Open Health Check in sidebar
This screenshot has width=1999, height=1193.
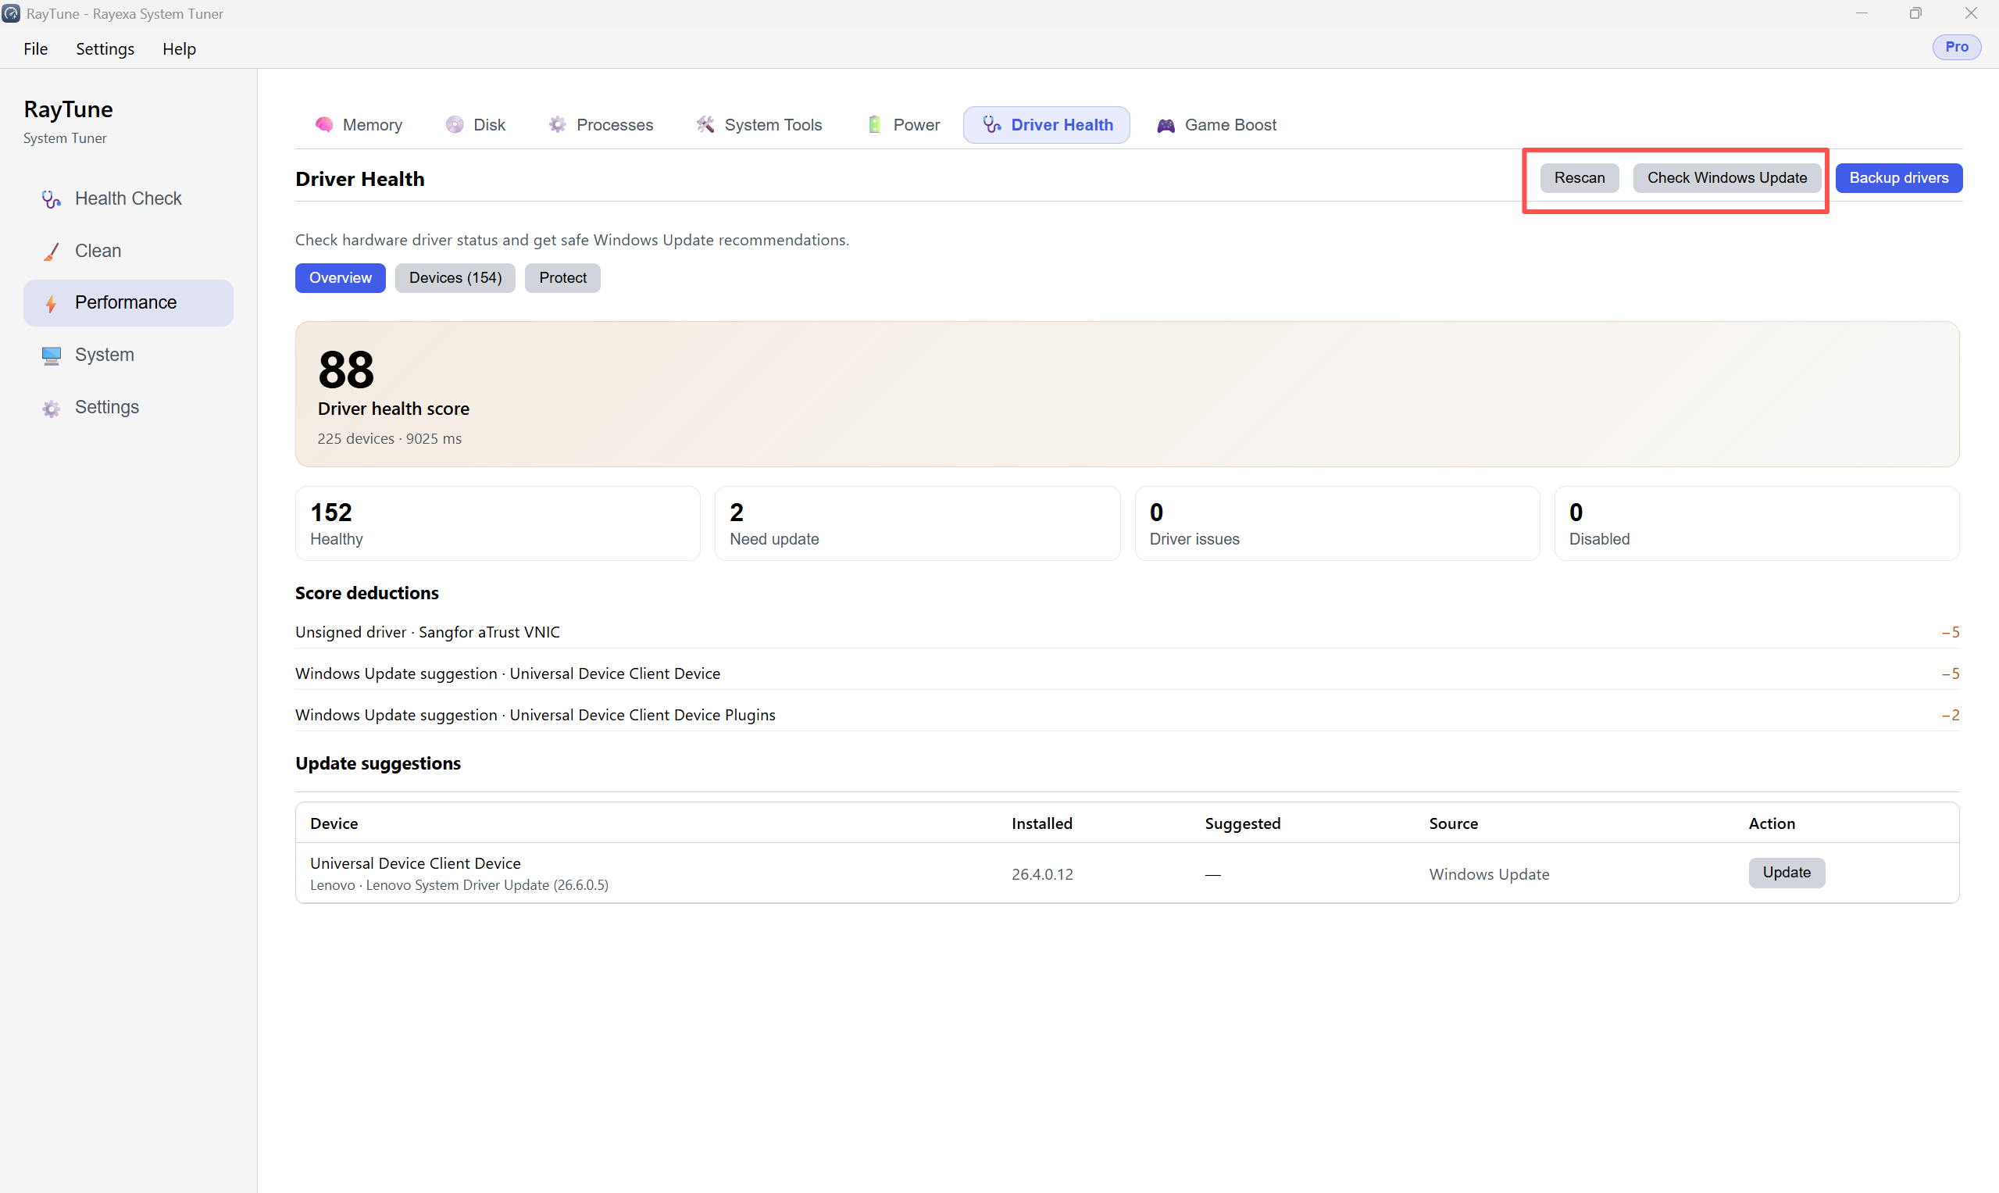129,198
